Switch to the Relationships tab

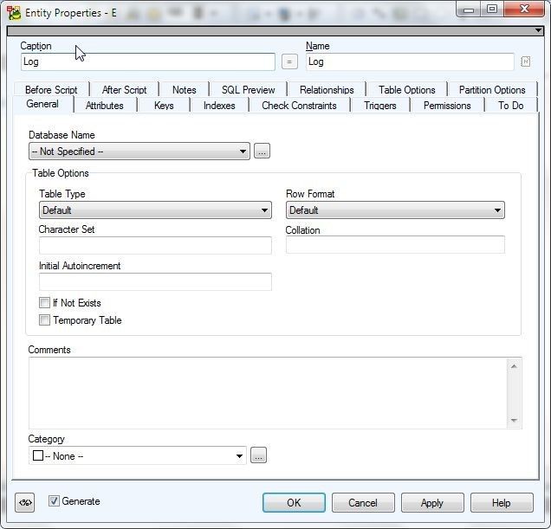tap(327, 89)
